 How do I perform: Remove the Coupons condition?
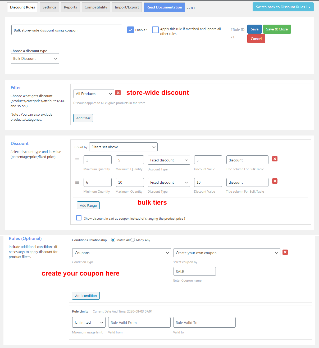[x=285, y=252]
